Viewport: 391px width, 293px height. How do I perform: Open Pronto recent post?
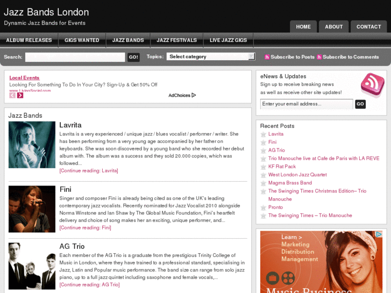(x=275, y=207)
